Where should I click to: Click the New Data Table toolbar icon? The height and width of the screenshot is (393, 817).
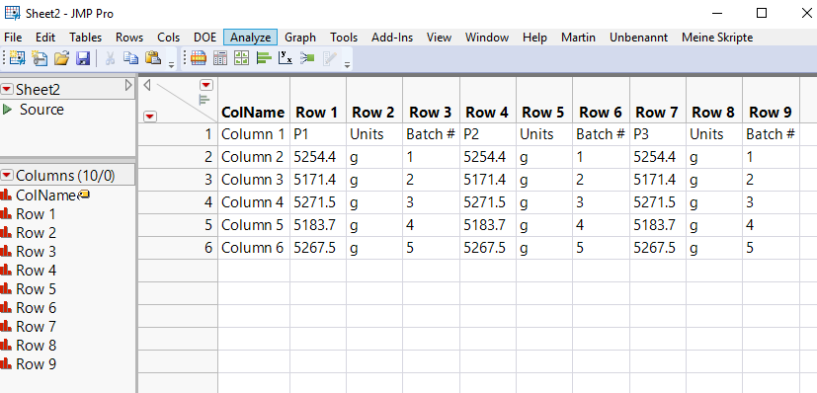pos(17,58)
